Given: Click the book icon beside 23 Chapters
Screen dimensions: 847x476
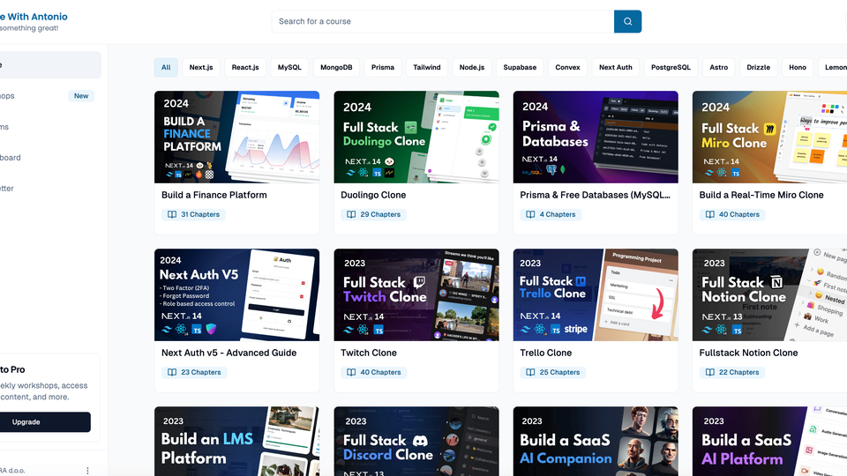Looking at the screenshot, I should pyautogui.click(x=172, y=372).
